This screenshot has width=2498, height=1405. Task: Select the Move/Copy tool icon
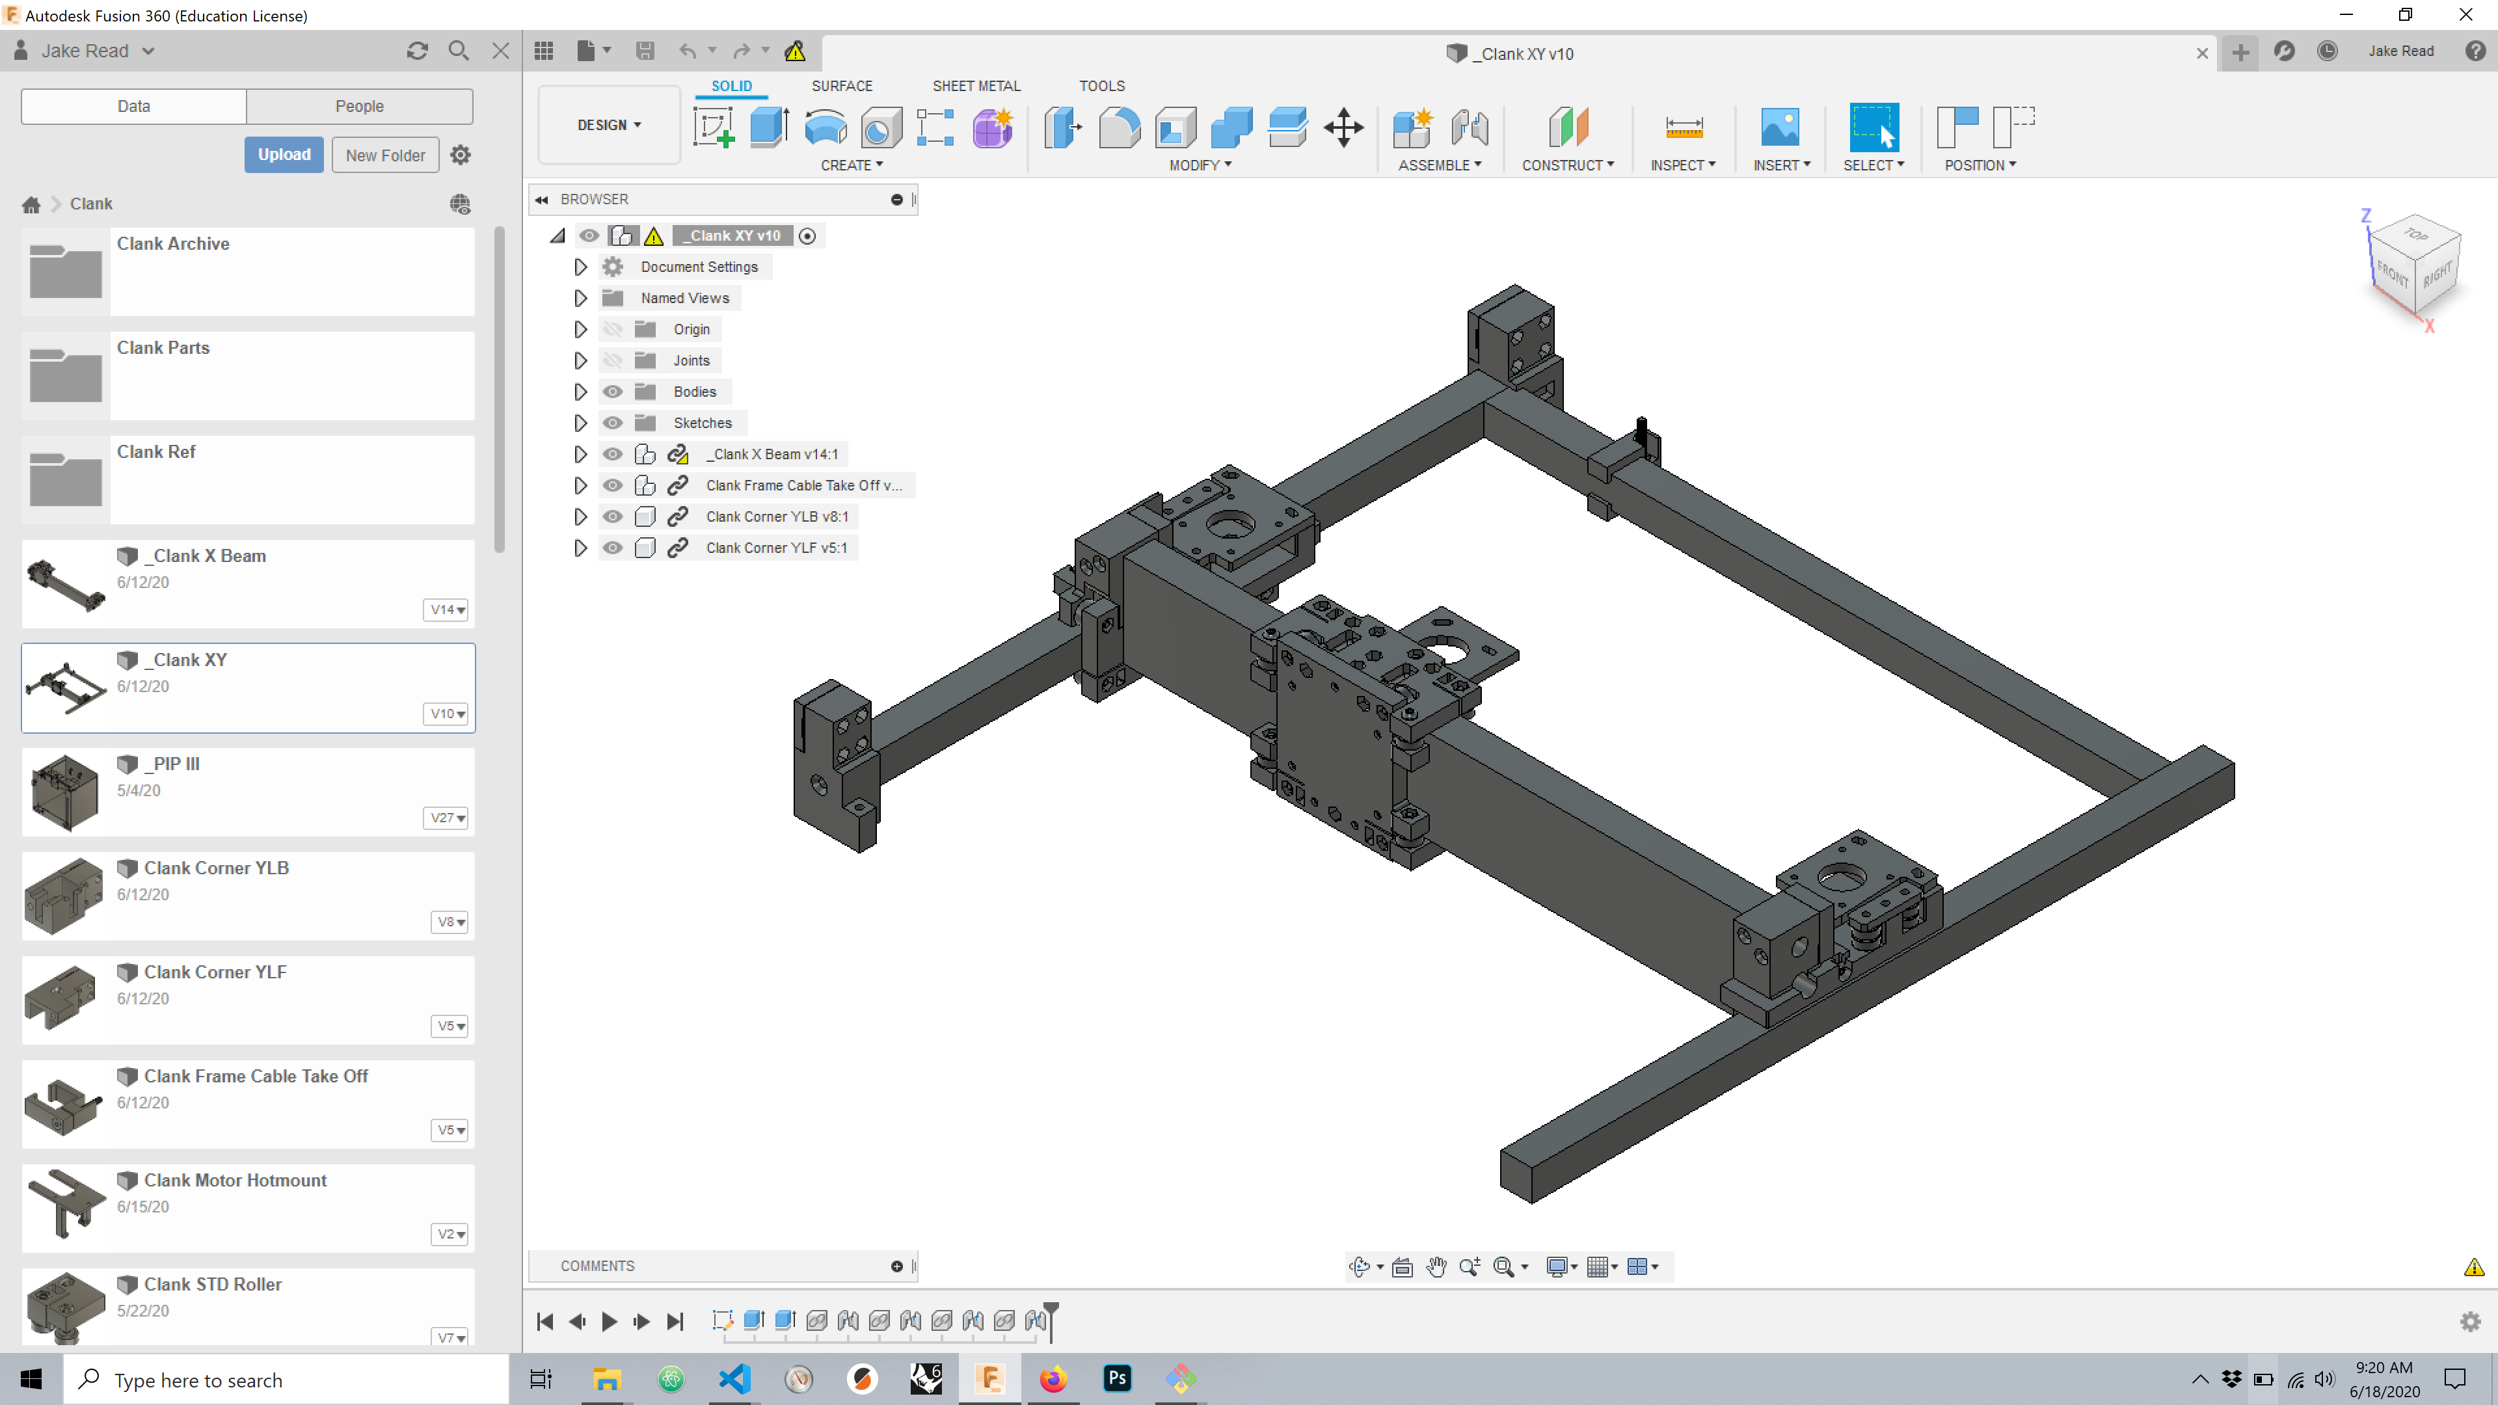[x=1344, y=127]
